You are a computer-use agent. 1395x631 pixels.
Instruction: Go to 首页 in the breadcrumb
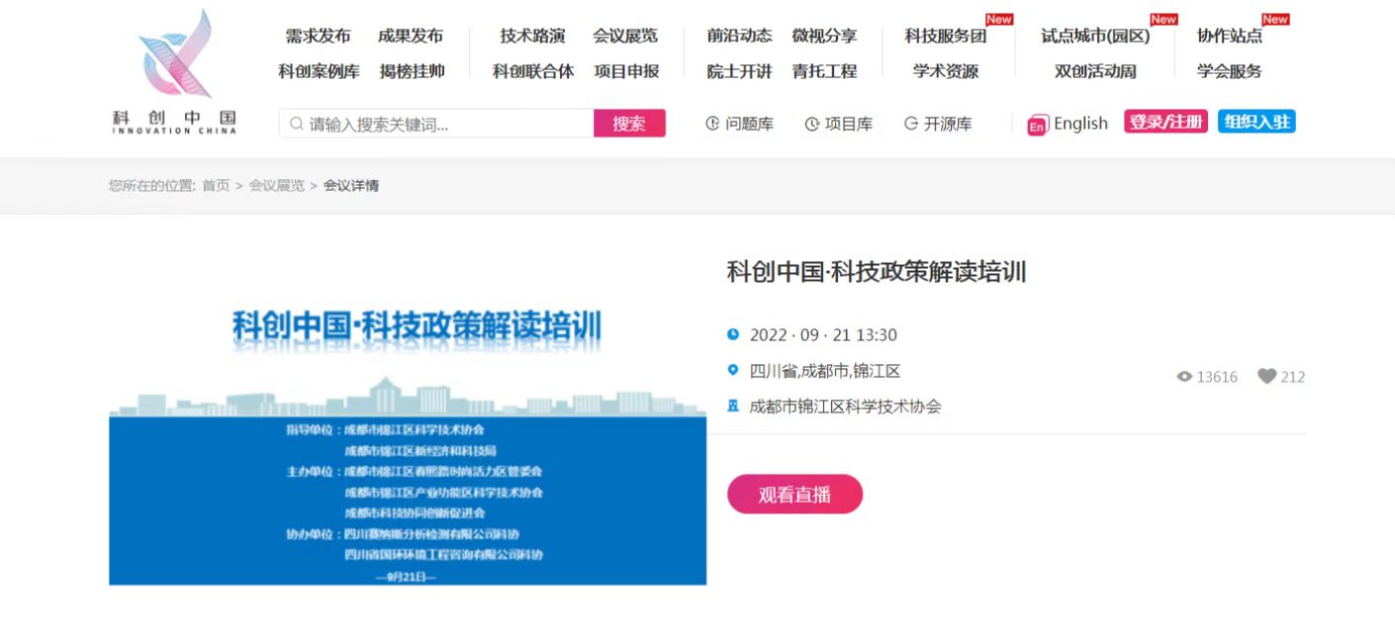click(x=216, y=186)
